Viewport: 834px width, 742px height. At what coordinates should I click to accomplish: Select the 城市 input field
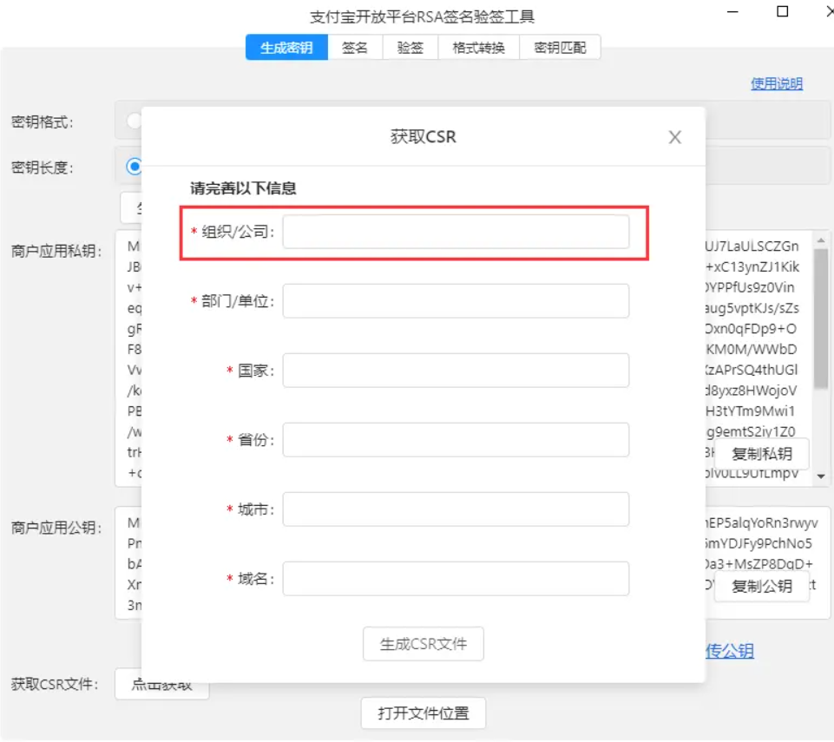456,509
